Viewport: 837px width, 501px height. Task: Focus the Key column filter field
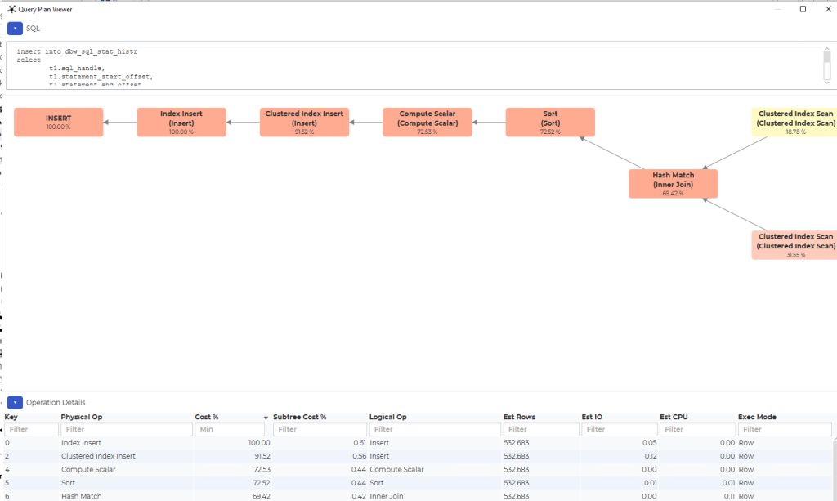pyautogui.click(x=32, y=429)
